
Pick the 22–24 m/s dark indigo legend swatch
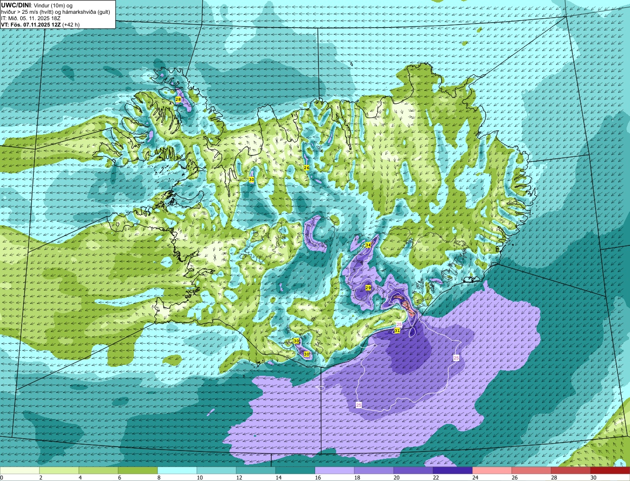point(453,471)
